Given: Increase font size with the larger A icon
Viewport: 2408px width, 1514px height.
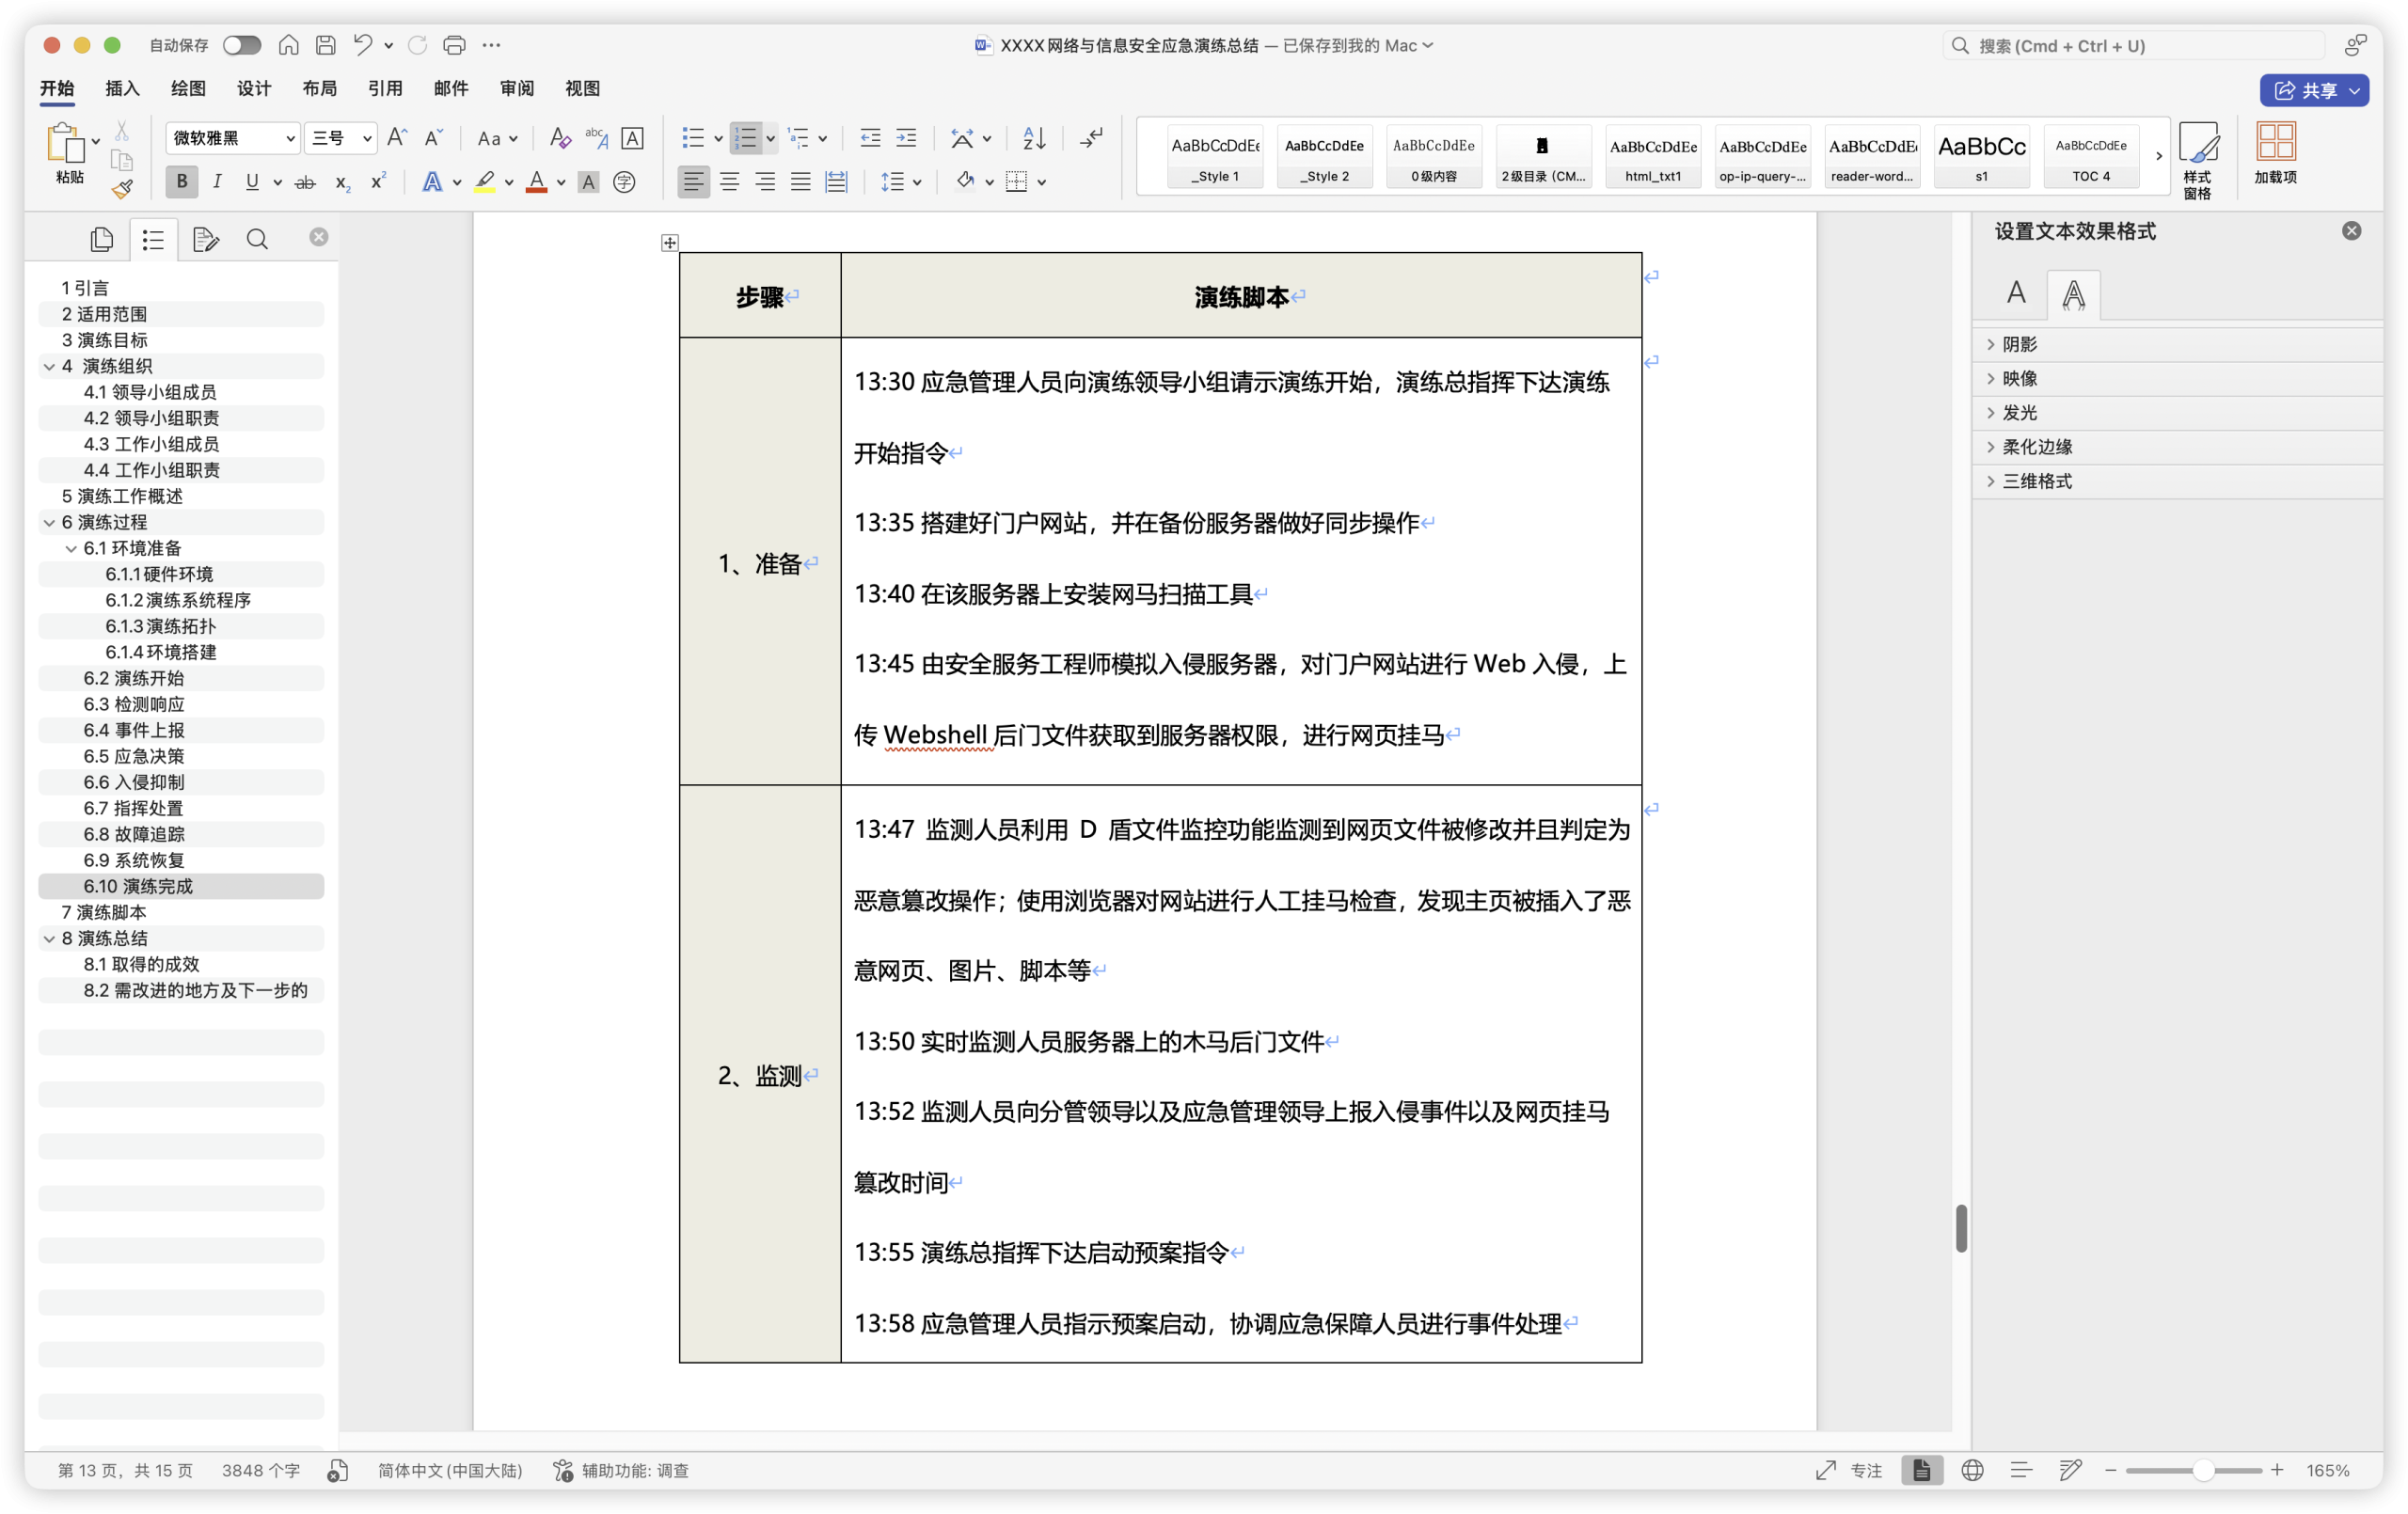Looking at the screenshot, I should coord(397,138).
